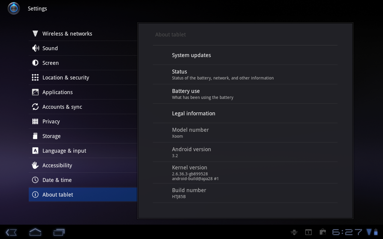Tap the Home navigation button
The image size is (383, 239).
(x=35, y=232)
